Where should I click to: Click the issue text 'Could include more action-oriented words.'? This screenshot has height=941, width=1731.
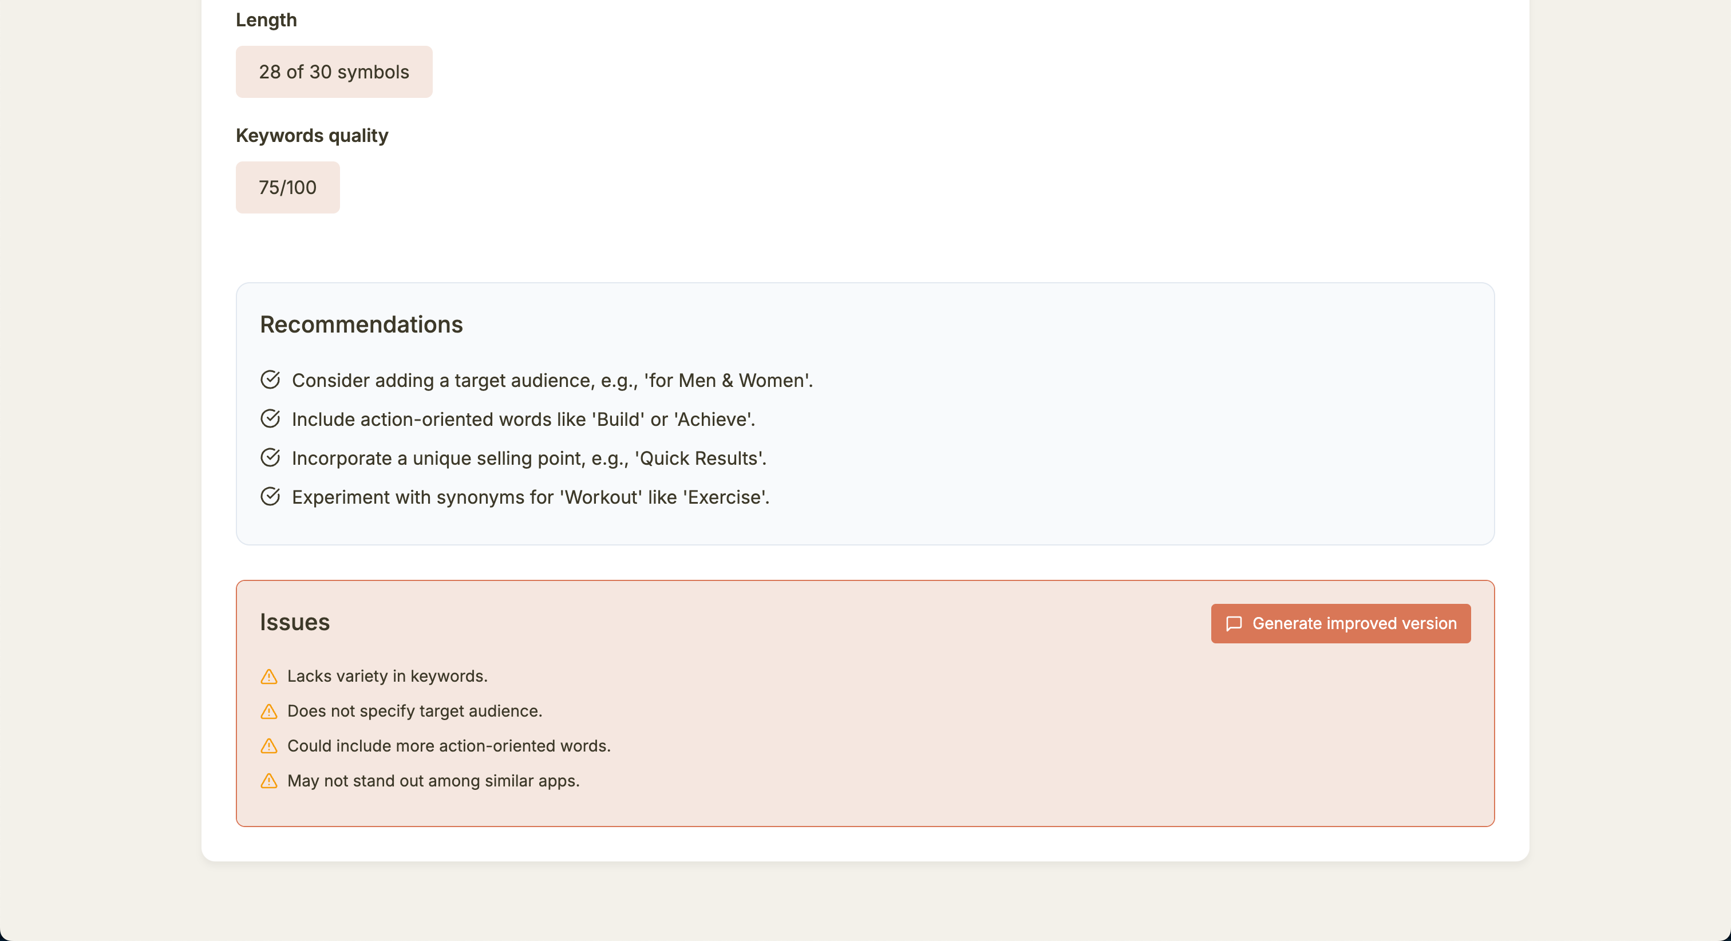click(449, 746)
